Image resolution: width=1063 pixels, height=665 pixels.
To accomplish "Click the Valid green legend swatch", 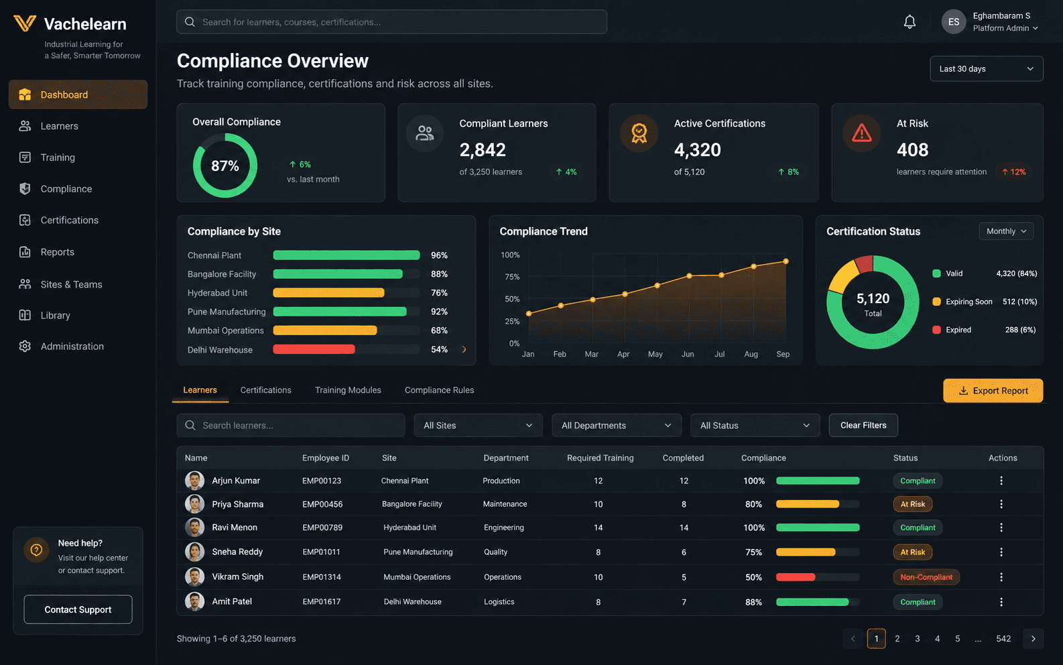I will click(936, 274).
